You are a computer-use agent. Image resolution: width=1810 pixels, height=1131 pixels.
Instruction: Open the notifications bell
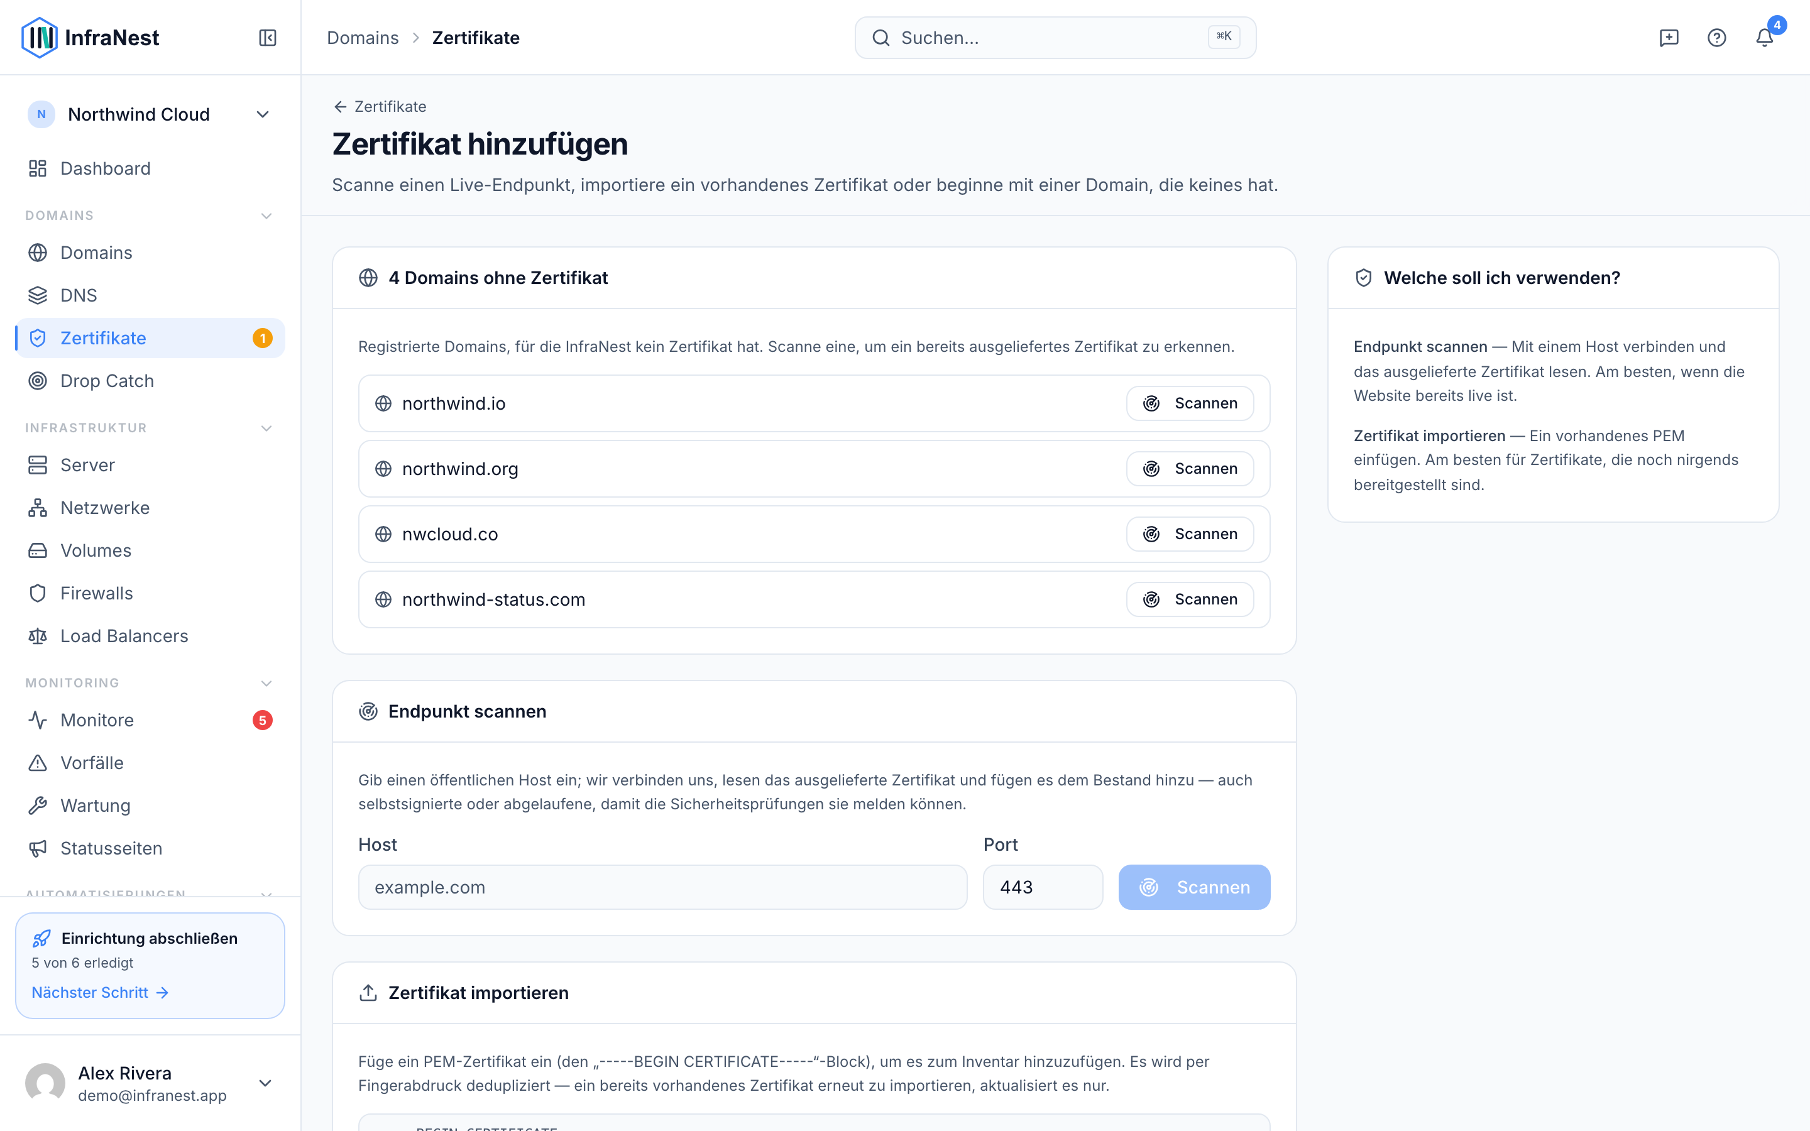click(1764, 38)
